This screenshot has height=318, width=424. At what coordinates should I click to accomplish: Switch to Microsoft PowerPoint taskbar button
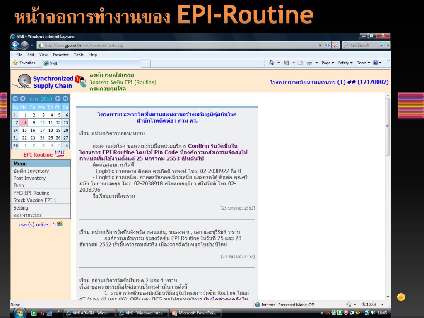click(195, 313)
